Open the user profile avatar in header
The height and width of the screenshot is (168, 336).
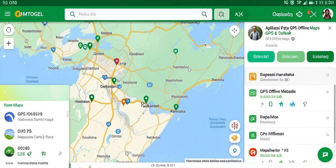[x=327, y=14]
